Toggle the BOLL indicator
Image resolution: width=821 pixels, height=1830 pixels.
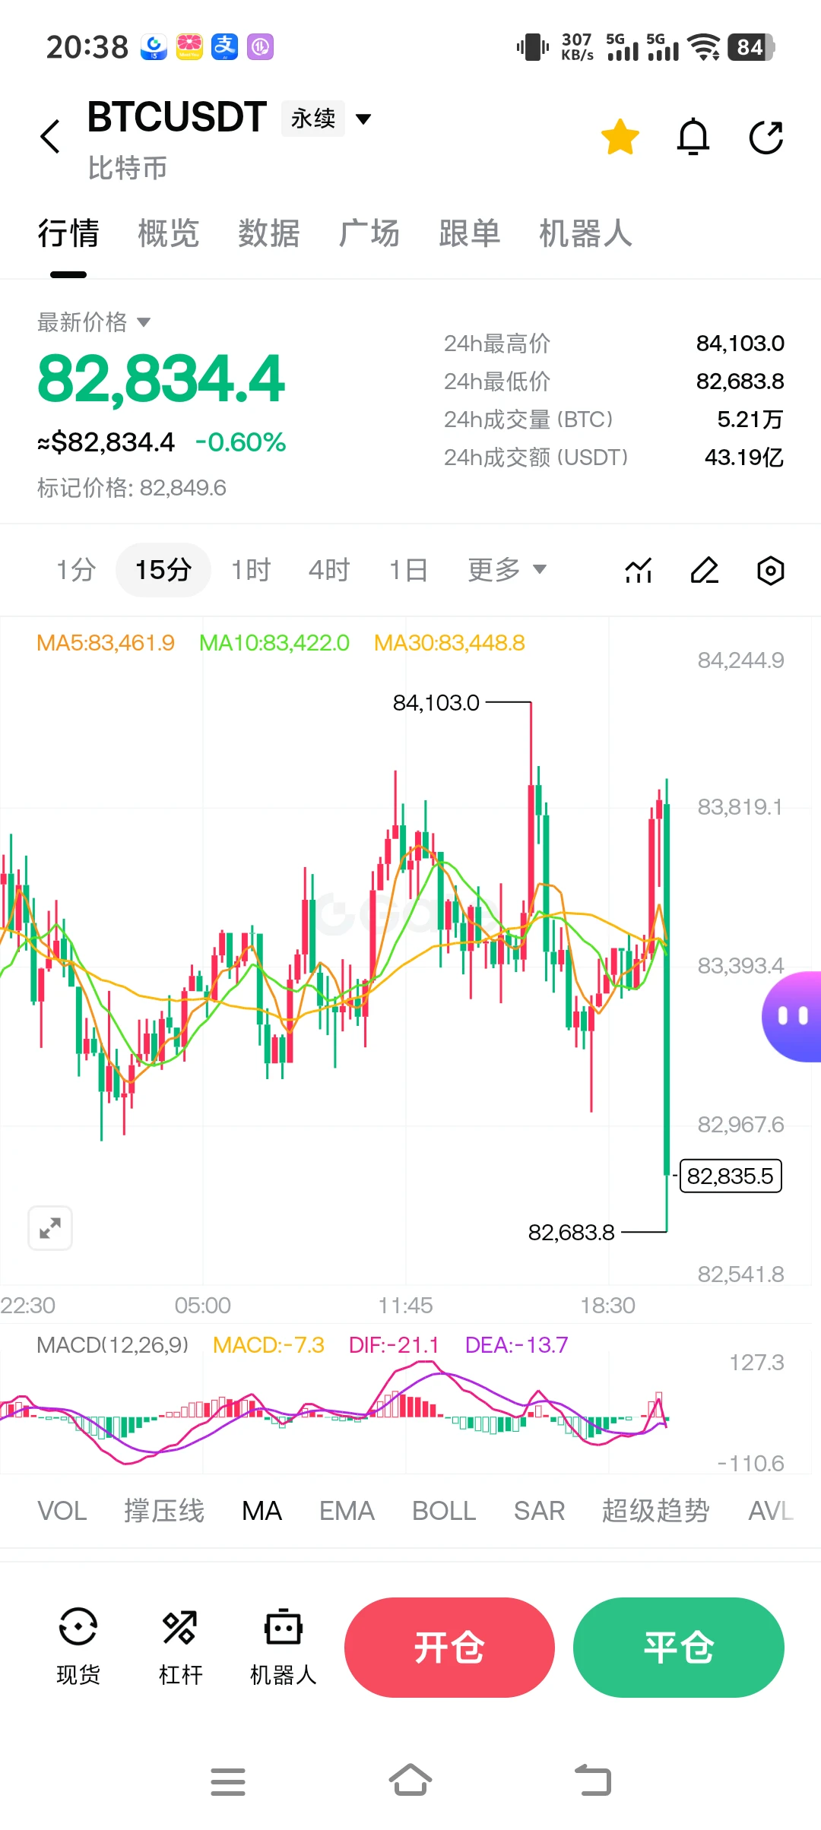click(444, 1511)
